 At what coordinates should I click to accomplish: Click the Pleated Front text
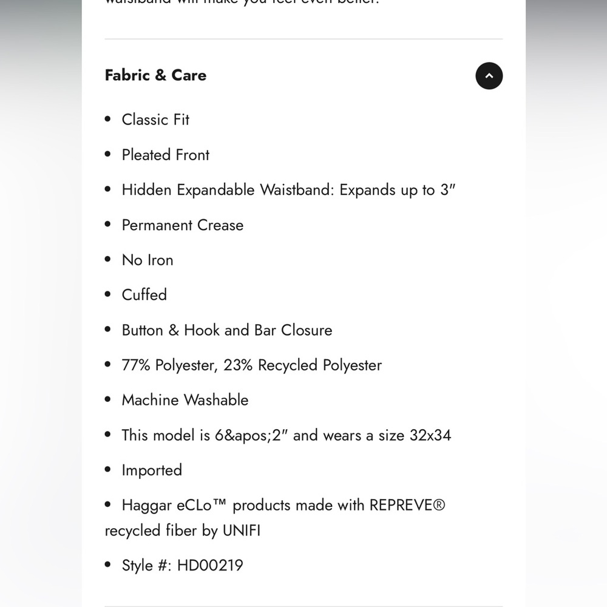tap(165, 155)
